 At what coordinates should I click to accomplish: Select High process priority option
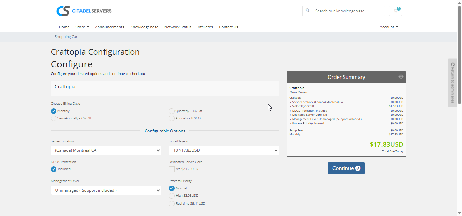172,196
